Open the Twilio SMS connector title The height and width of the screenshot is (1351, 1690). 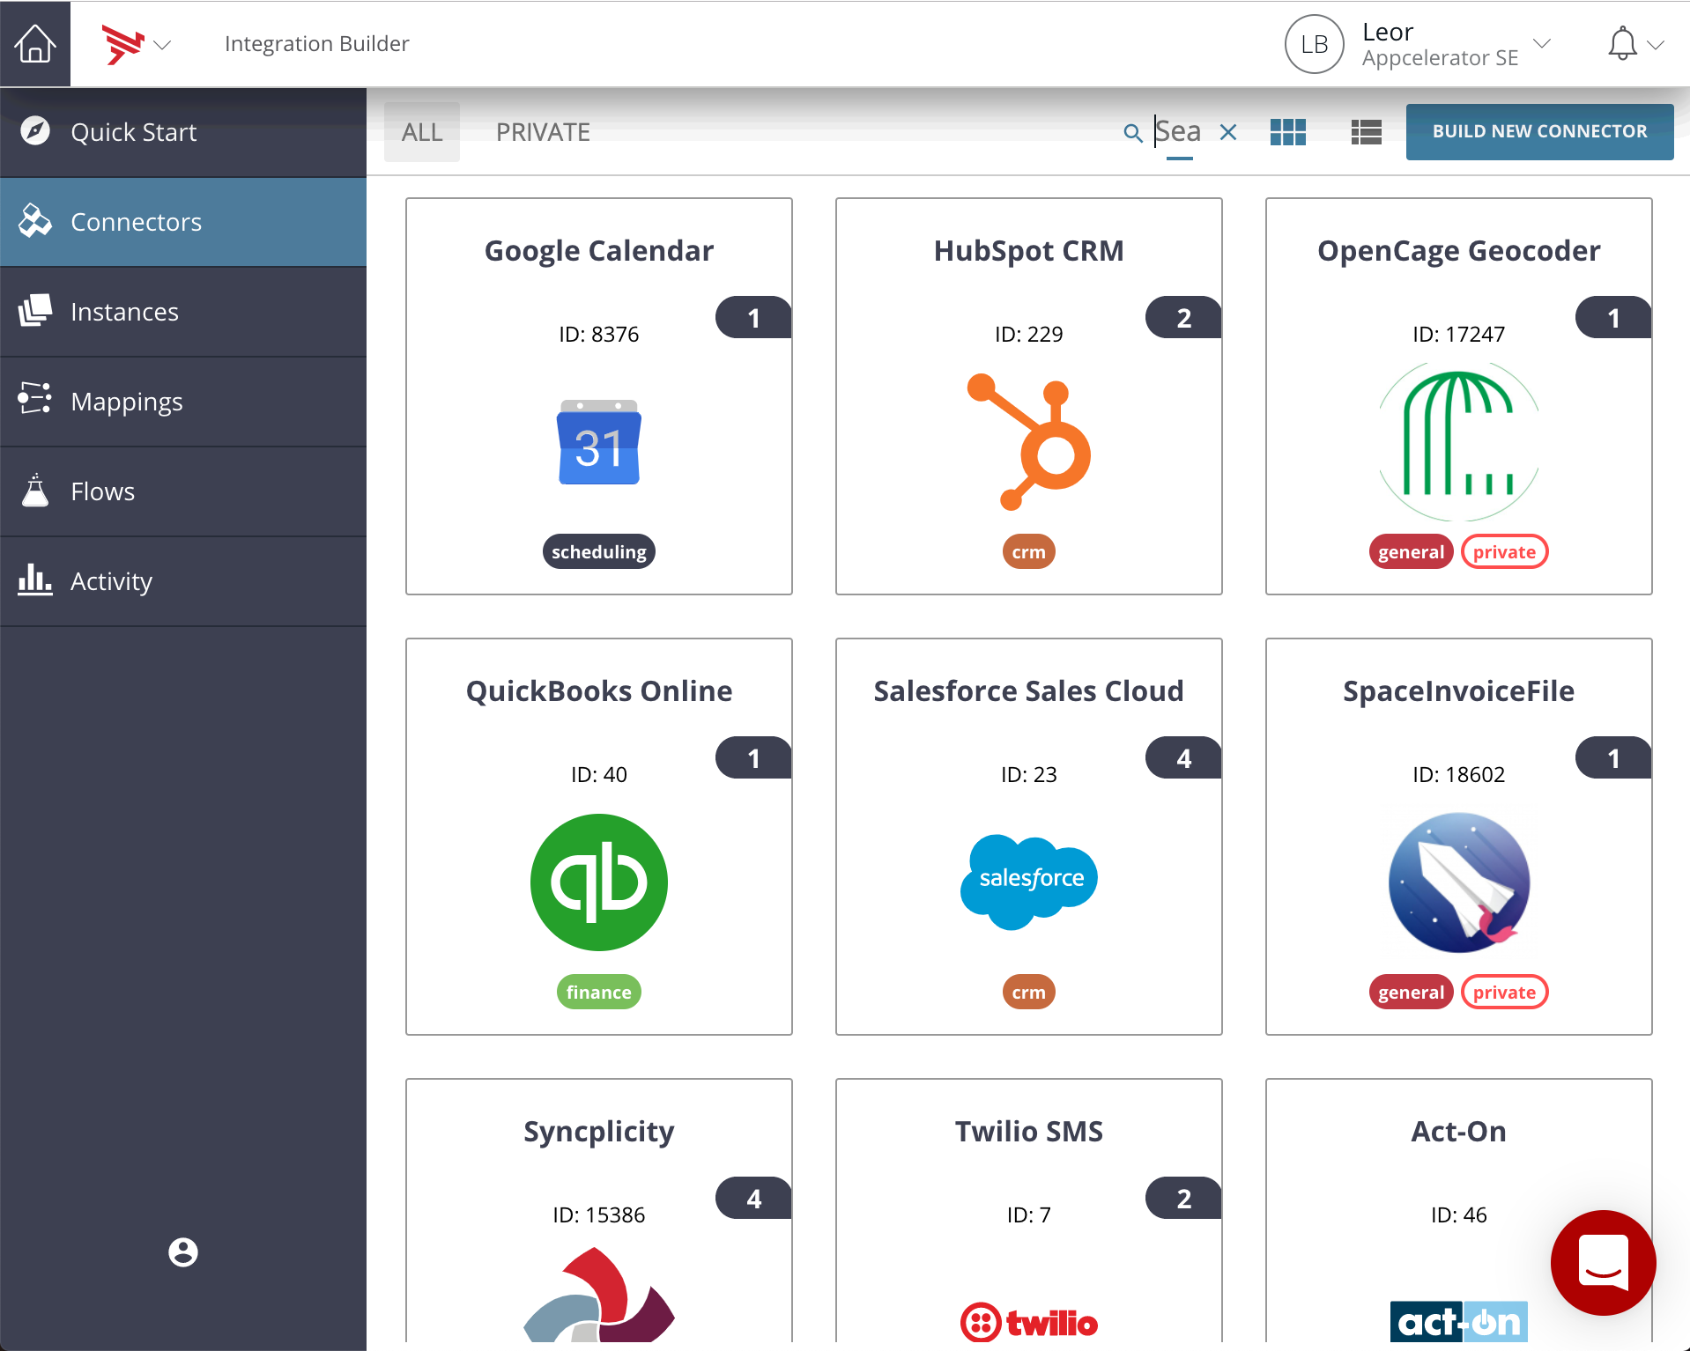click(x=1028, y=1132)
